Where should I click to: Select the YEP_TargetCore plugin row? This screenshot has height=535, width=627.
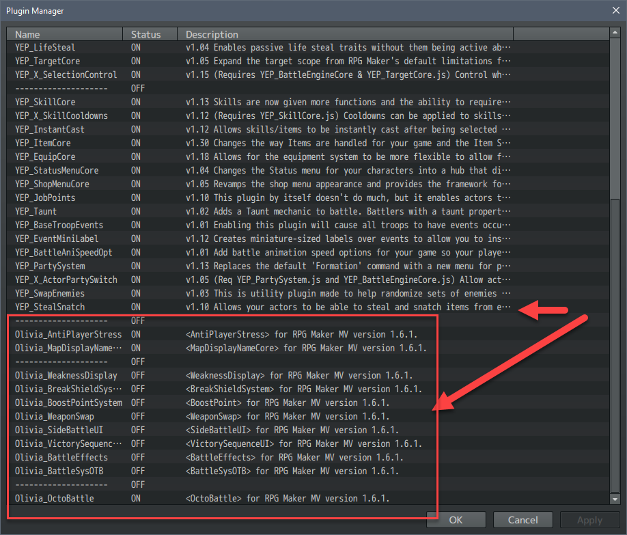[308, 61]
